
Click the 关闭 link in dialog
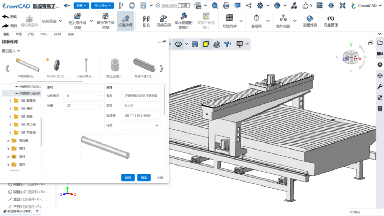(160, 178)
